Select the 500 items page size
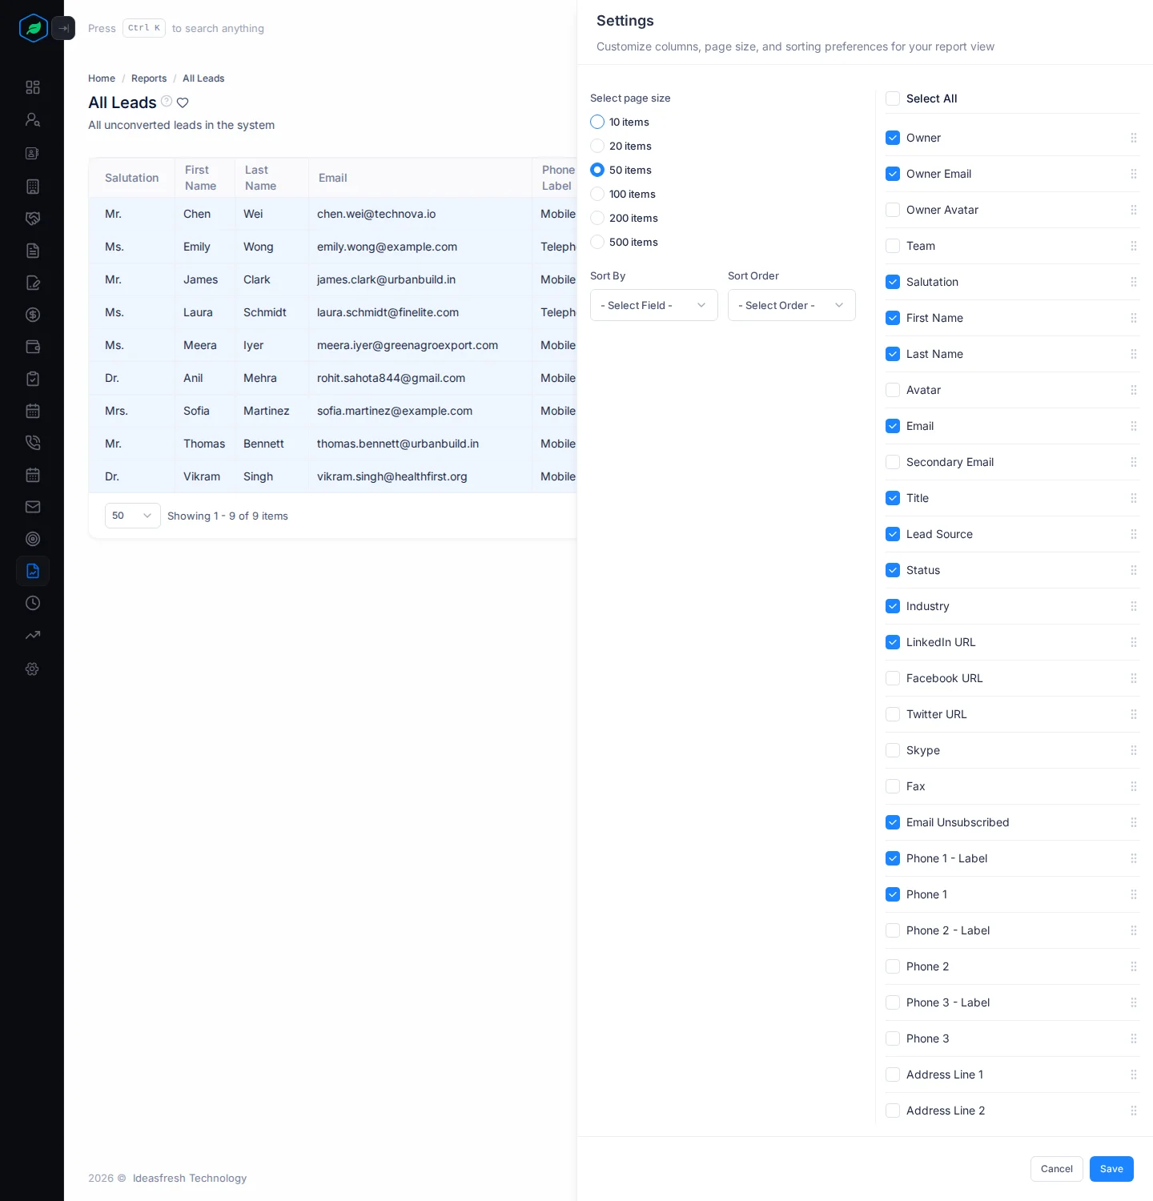1153x1201 pixels. 597,242
